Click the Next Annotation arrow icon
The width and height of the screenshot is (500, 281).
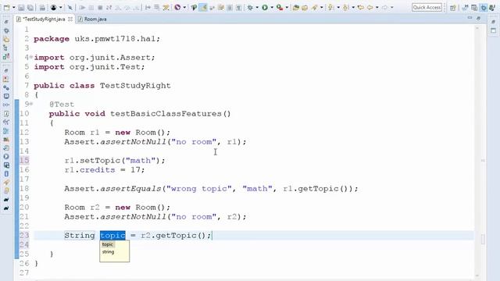coord(331,7)
